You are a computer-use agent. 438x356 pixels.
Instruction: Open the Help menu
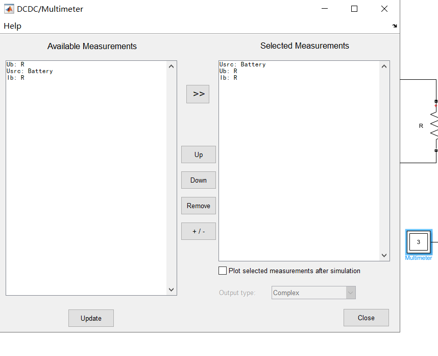[x=12, y=26]
